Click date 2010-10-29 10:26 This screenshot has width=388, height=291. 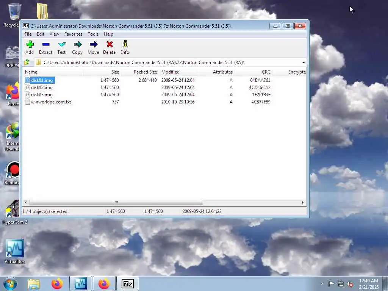coord(178,102)
